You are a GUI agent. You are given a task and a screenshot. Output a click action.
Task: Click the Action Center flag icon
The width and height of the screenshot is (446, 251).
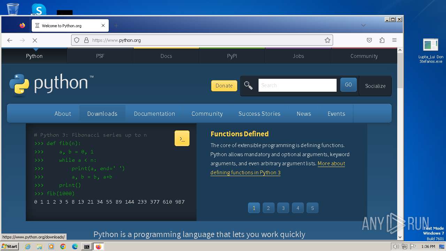pos(413,246)
